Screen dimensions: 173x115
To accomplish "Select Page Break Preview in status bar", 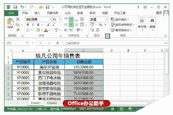I will coord(130,109).
